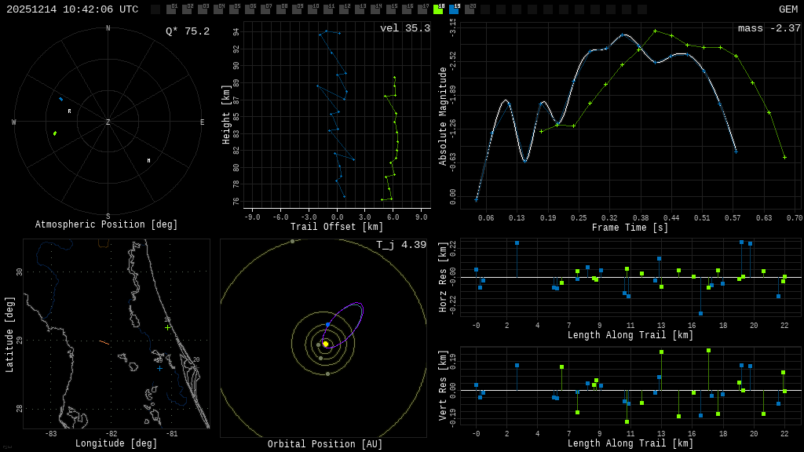Viewport: 804px width, 452px height.
Task: Click the blue Earth dot on orbit
Action: tap(327, 325)
